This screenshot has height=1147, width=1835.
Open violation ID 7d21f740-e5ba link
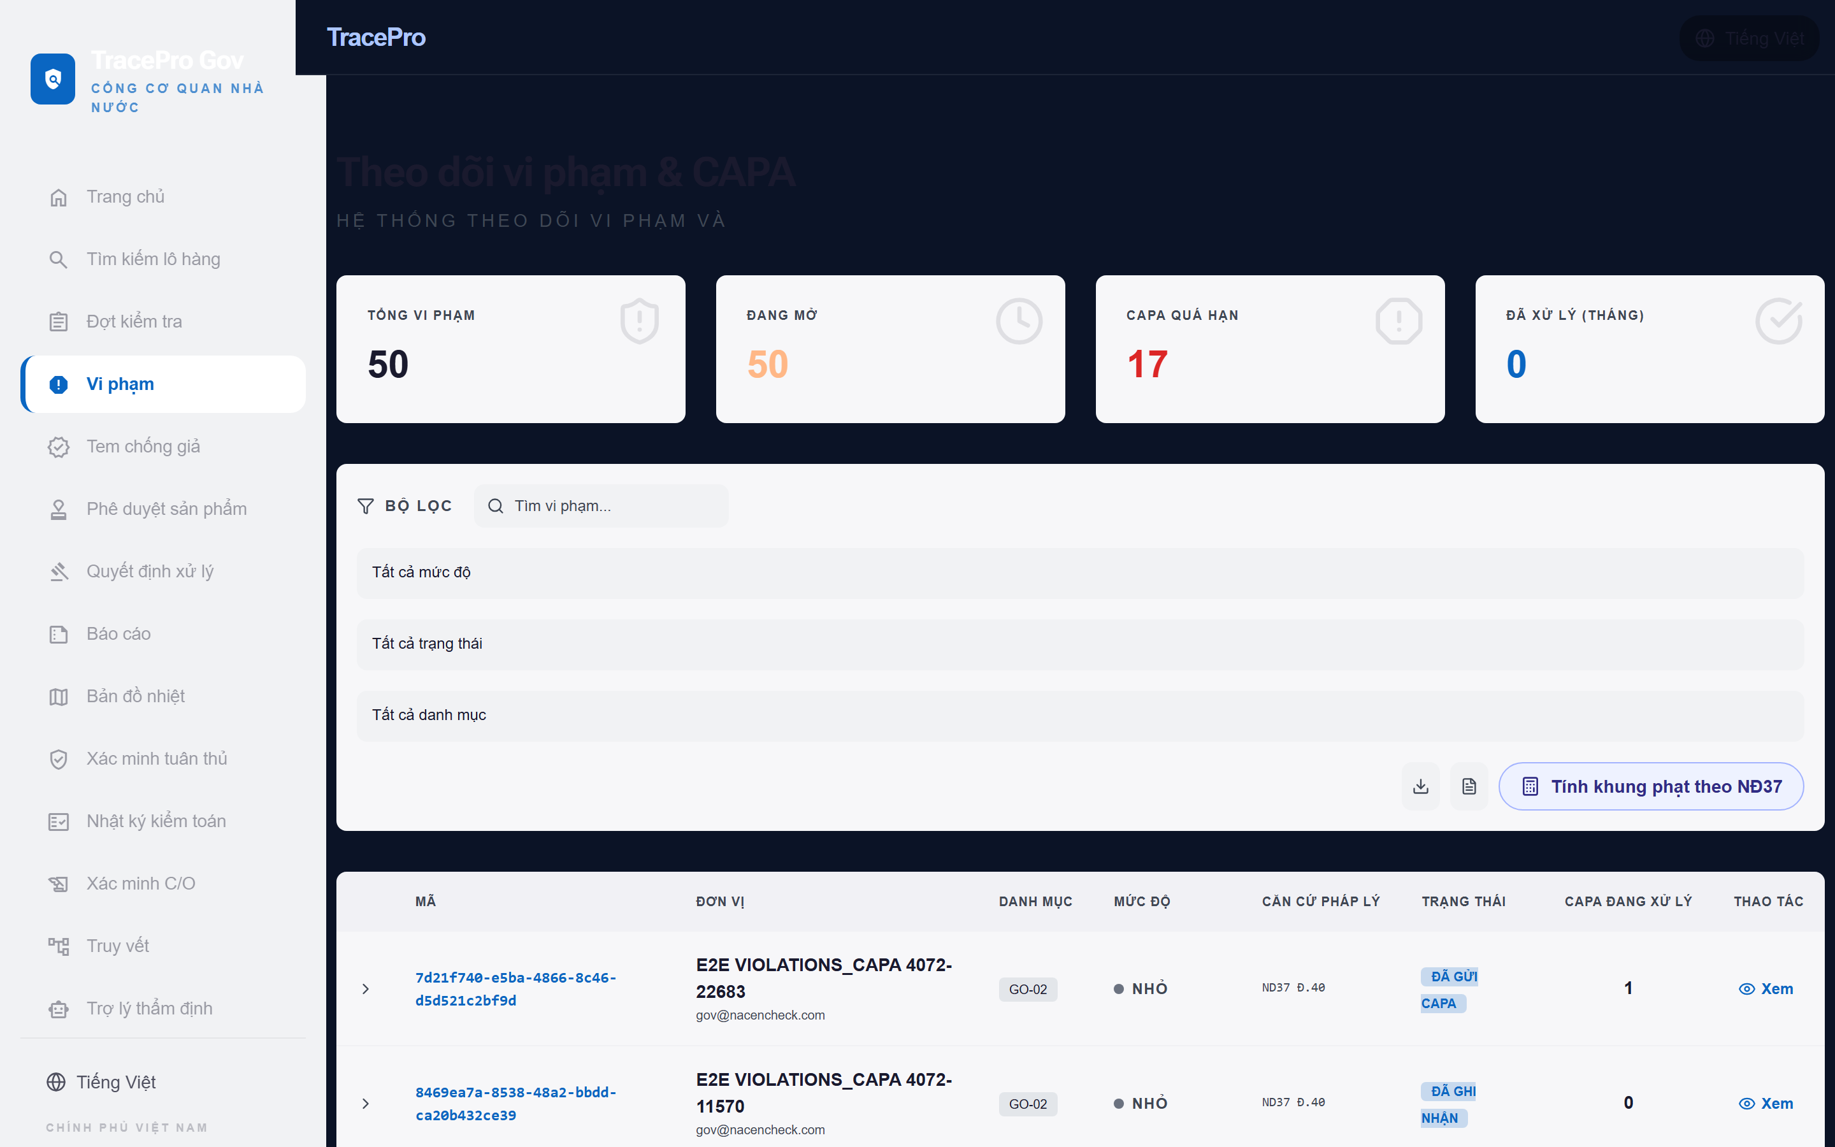click(x=515, y=988)
